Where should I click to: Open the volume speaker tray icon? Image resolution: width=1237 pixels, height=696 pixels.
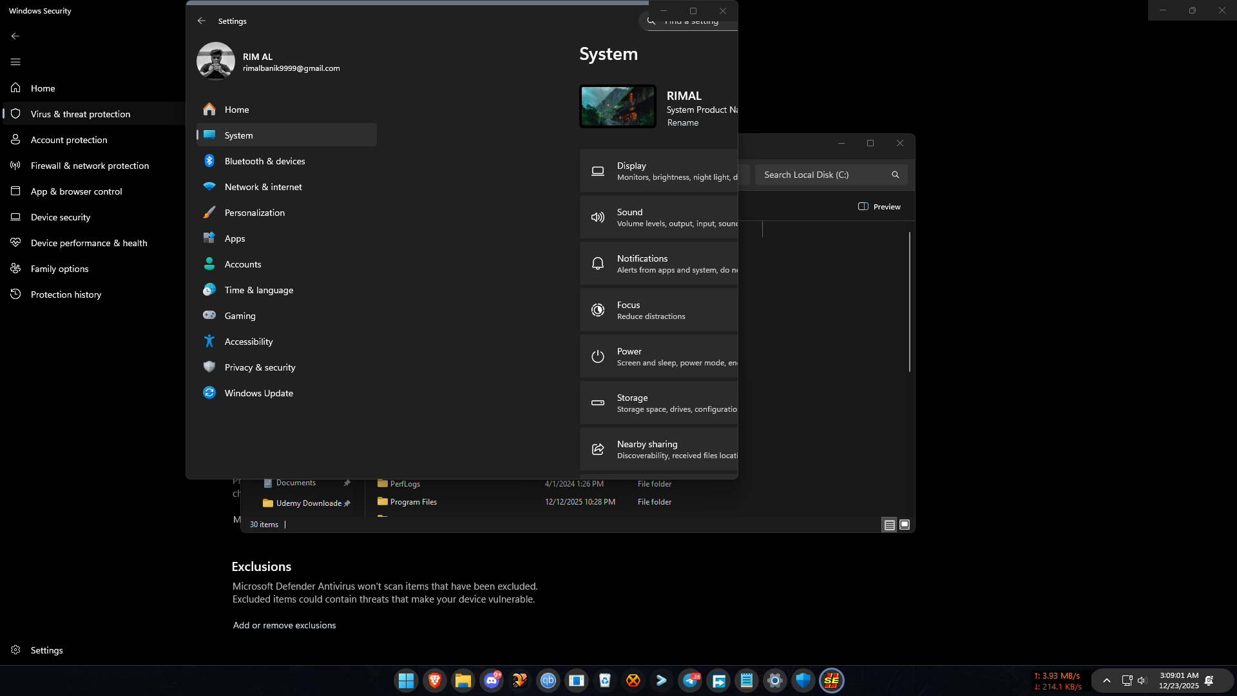tap(1142, 681)
